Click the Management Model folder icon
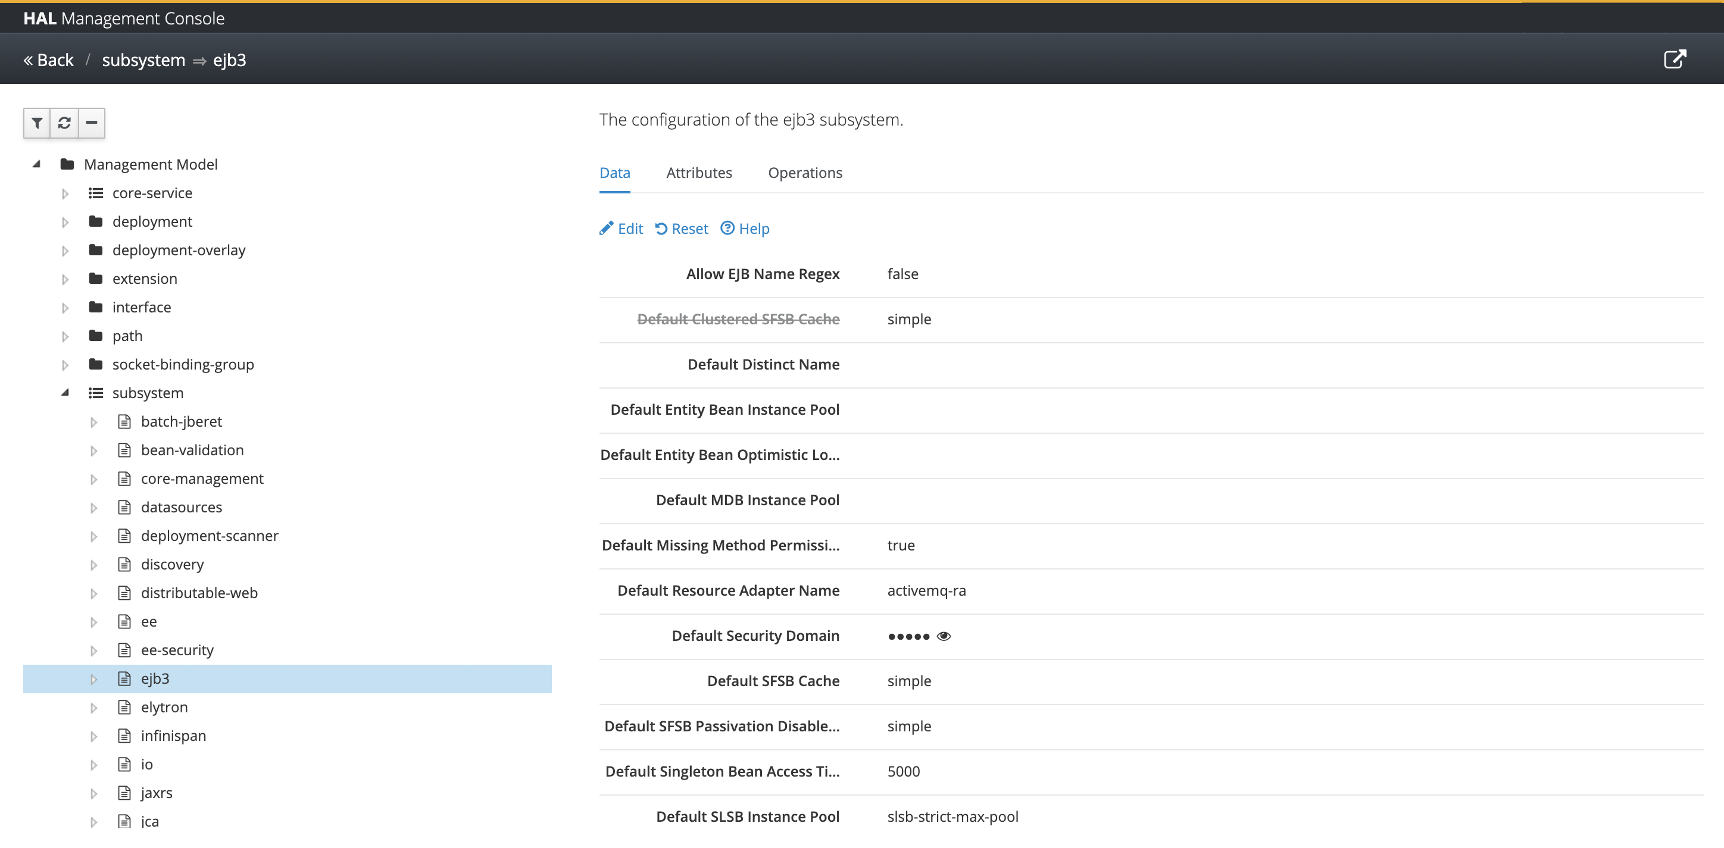Viewport: 1724px width, 848px height. click(x=67, y=164)
